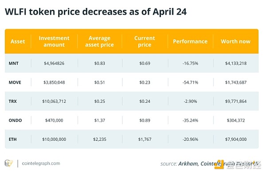Select the -54.71% performance cell
Screen dimensions: 266x174
(190, 82)
